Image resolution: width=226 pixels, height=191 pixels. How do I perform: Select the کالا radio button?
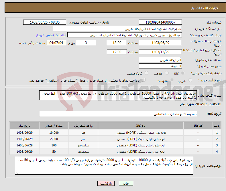[183, 73]
